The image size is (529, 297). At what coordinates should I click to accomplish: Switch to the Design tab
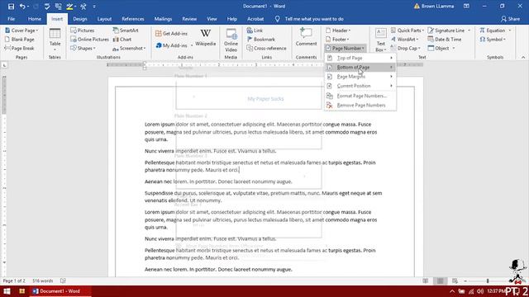(80, 19)
